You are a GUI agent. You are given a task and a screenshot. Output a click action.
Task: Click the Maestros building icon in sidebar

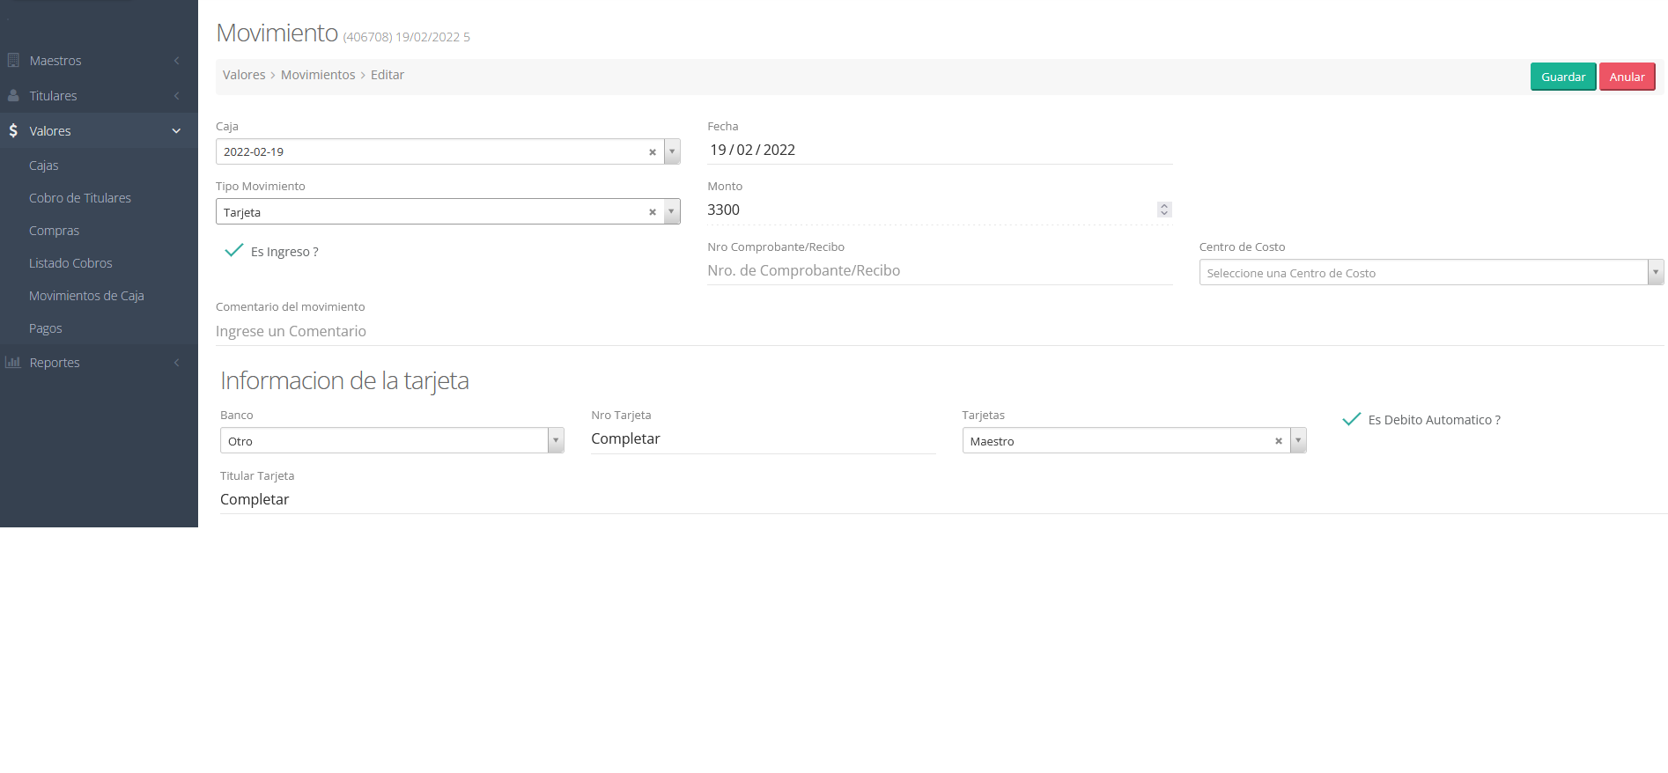(13, 61)
